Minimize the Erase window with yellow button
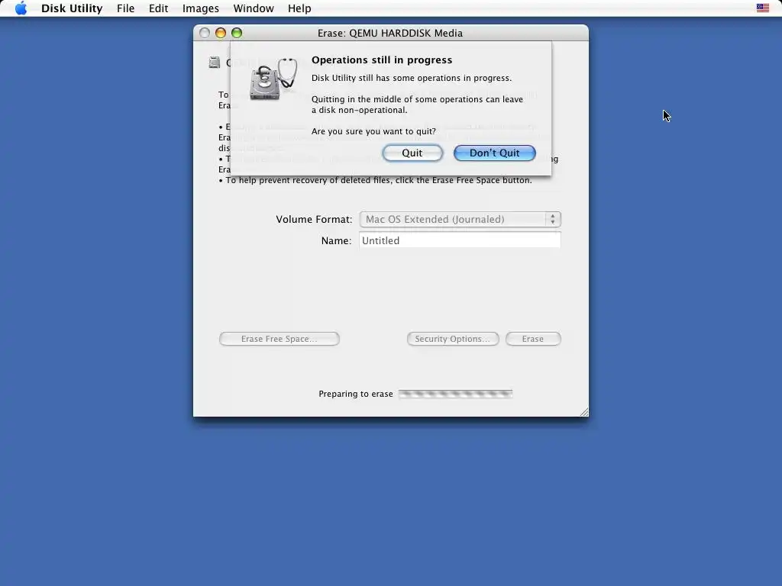The image size is (782, 586). point(221,33)
